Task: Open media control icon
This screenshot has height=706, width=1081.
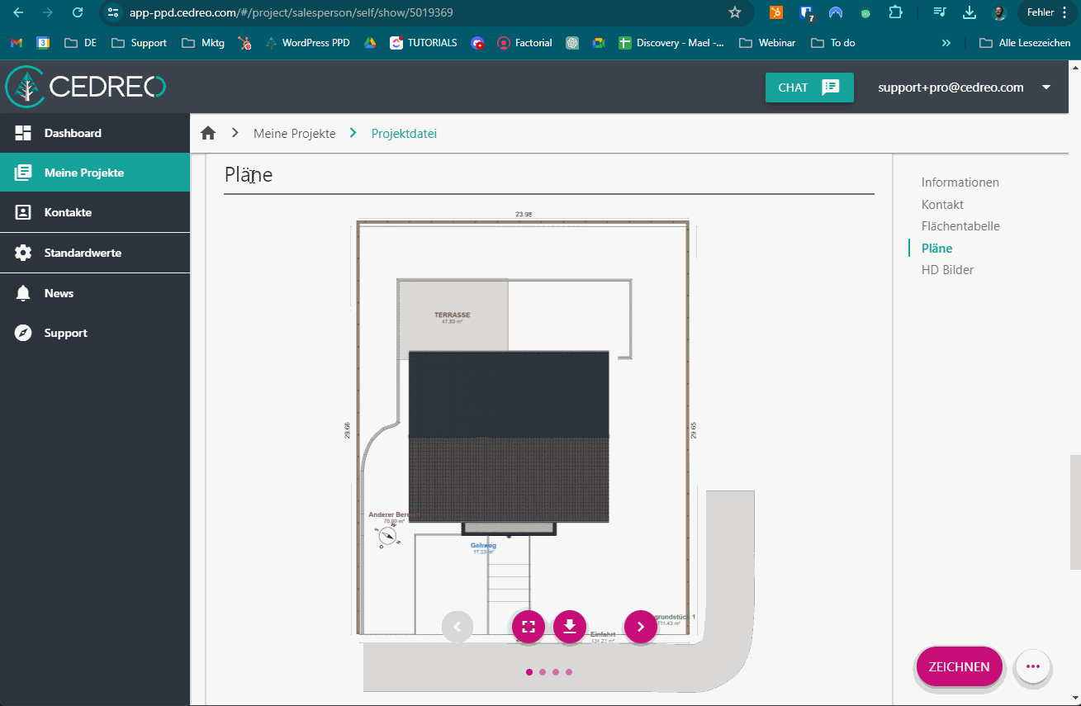Action: pyautogui.click(x=940, y=12)
